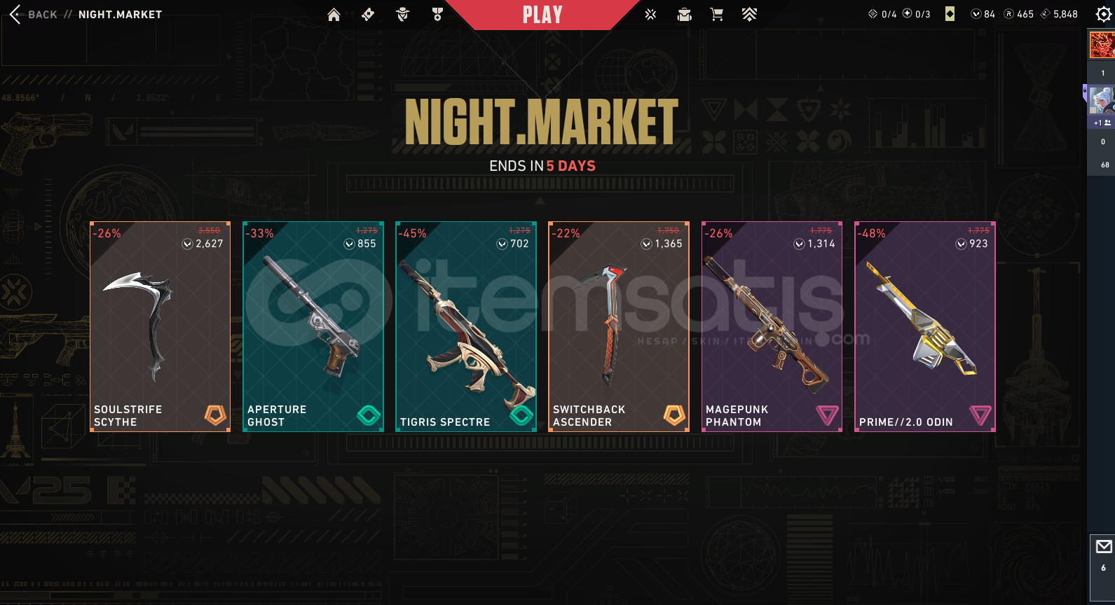
Task: Click the red PLAY button
Action: click(x=542, y=15)
